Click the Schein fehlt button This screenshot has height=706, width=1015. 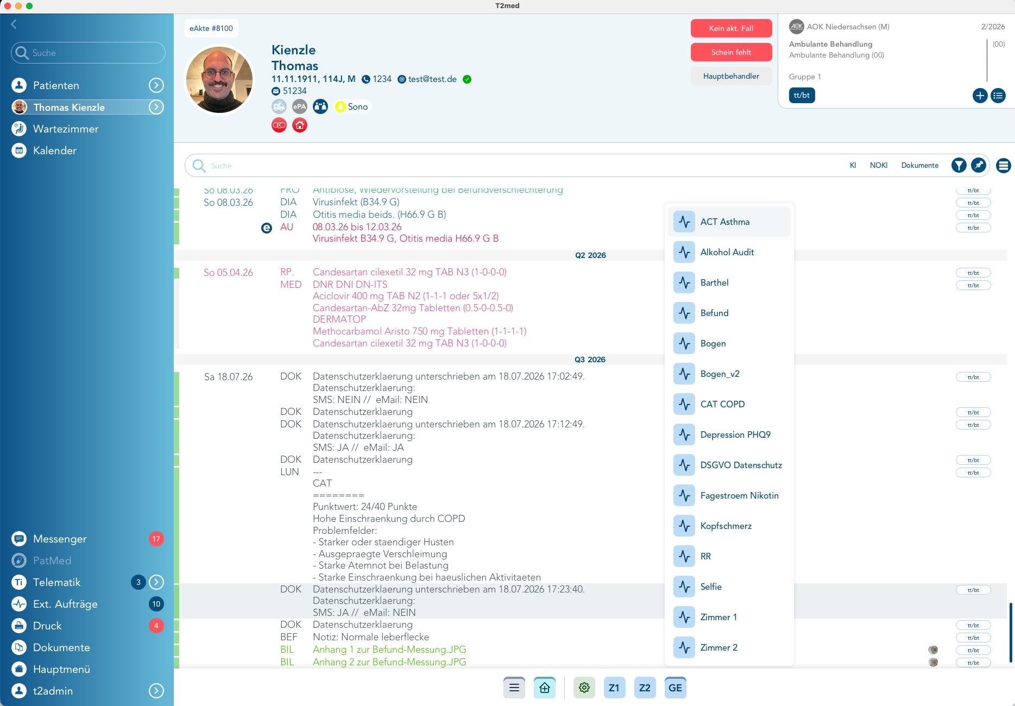pos(731,52)
